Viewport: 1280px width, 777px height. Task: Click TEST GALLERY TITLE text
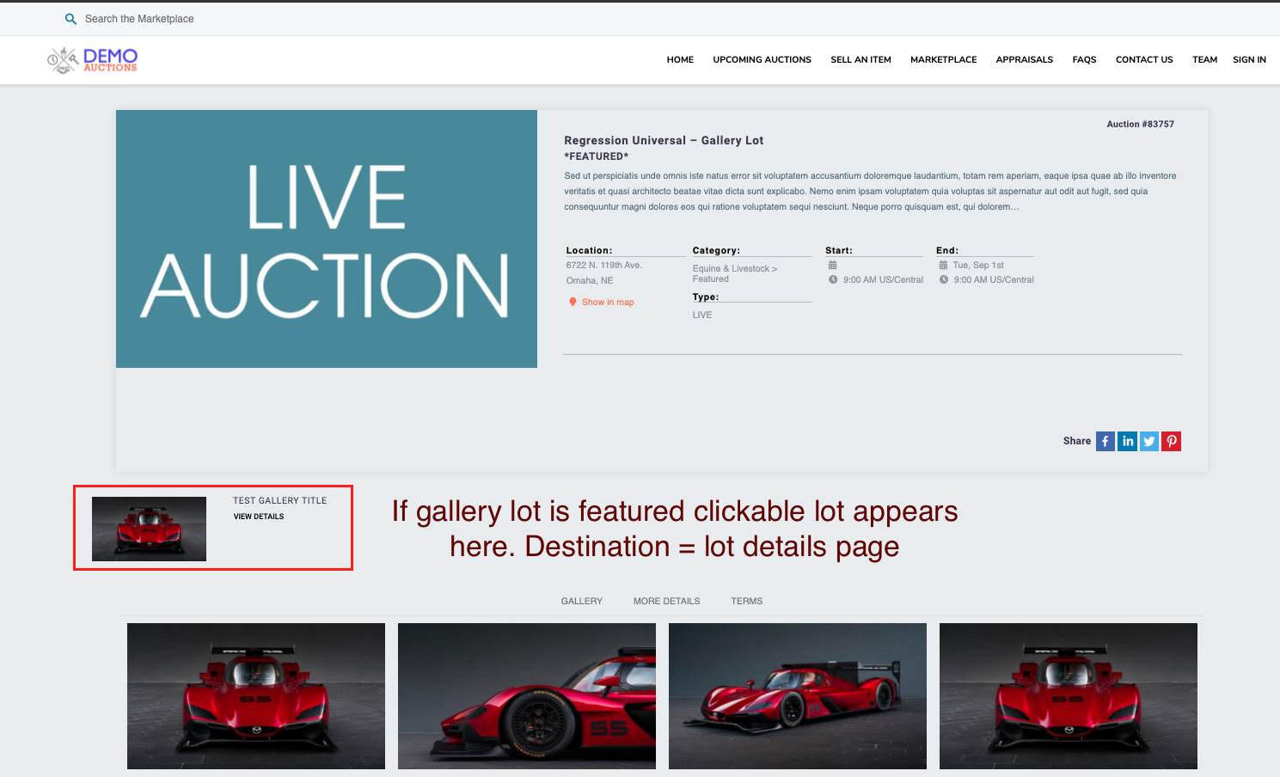(279, 500)
